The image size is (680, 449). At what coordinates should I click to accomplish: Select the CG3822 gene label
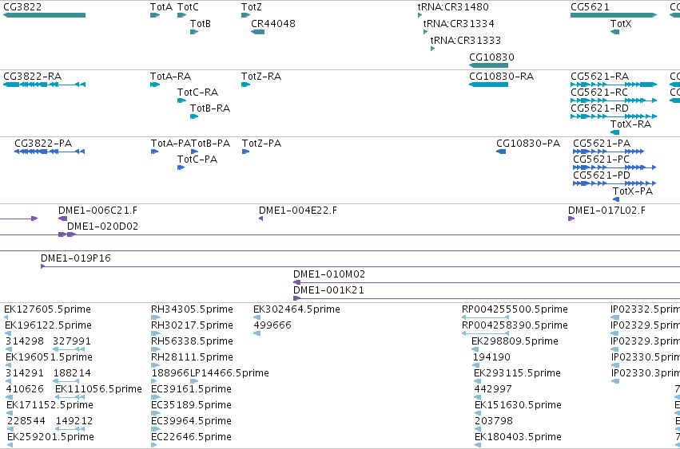point(22,7)
